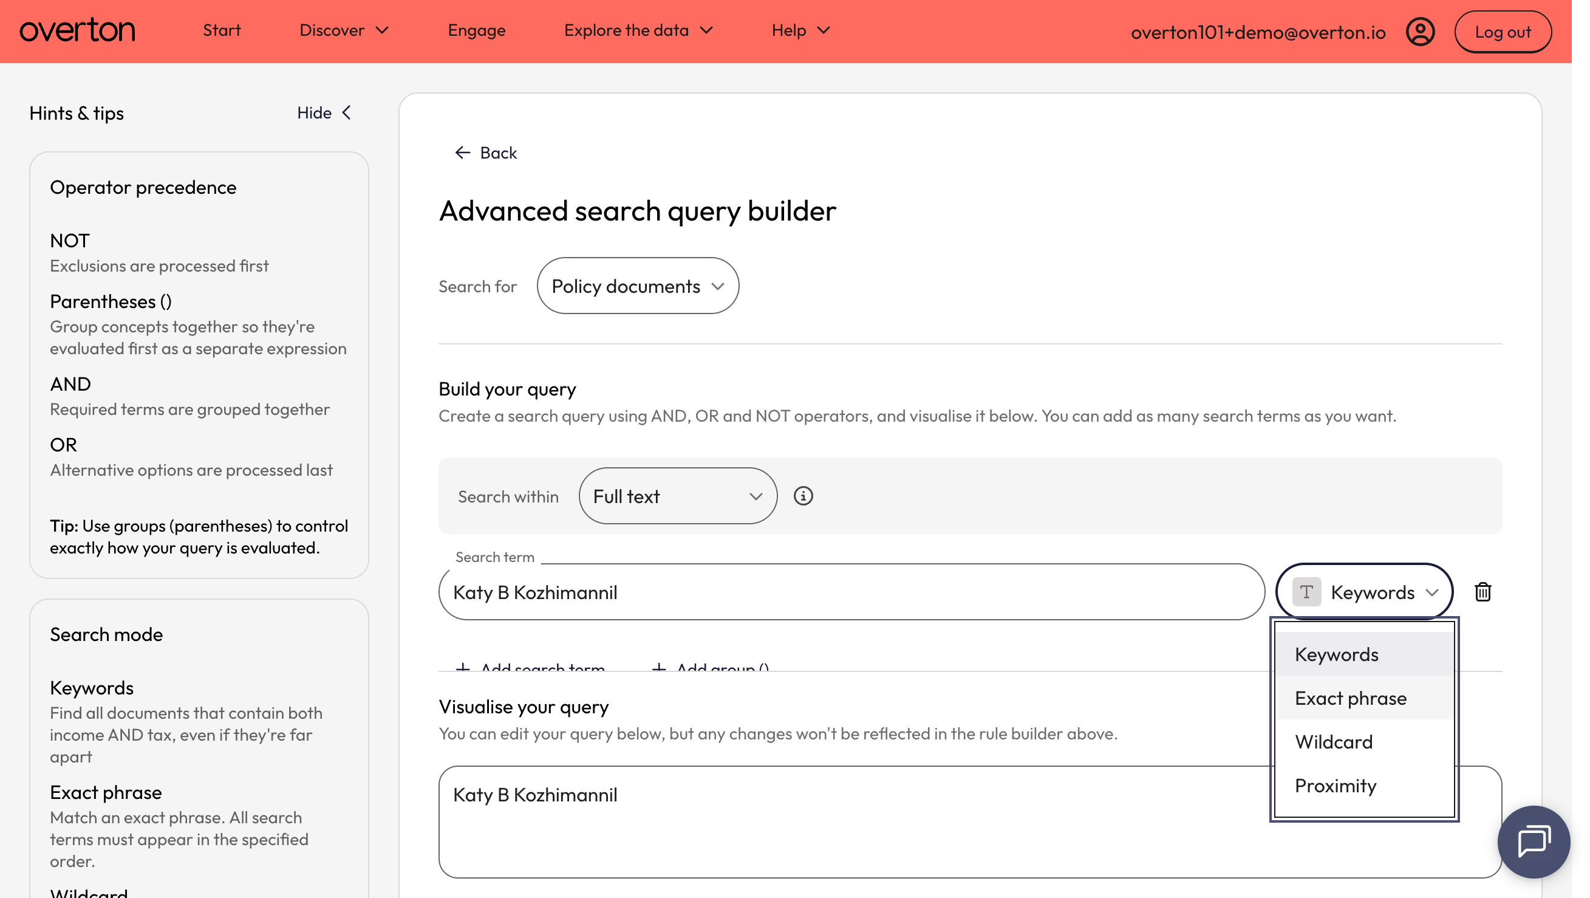The height and width of the screenshot is (898, 1590).
Task: Click the Search mode heading in tips
Action: pos(106,634)
